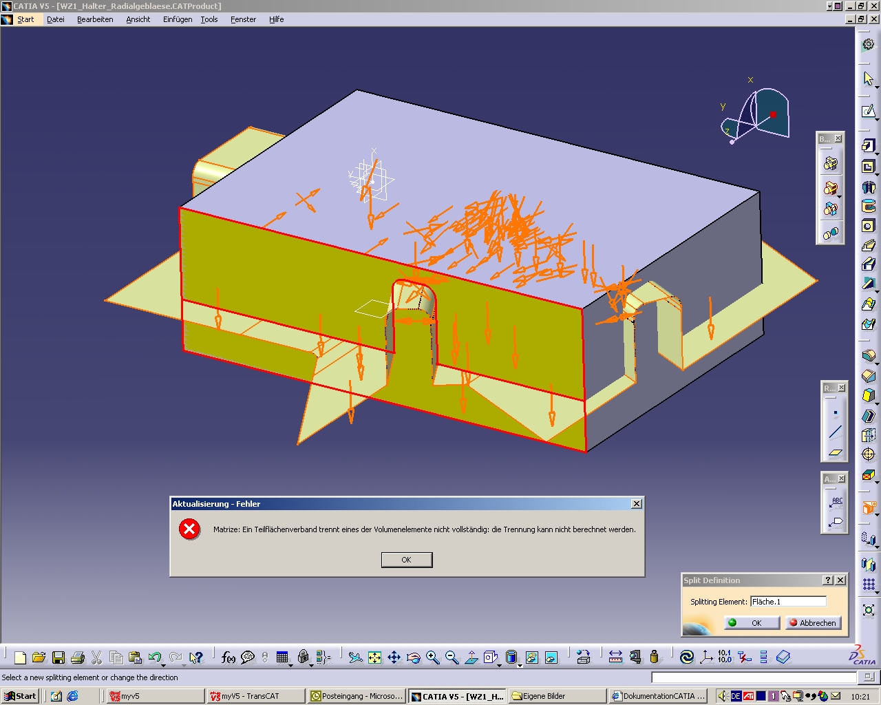
Task: Click the workbench gear icon
Action: (x=869, y=44)
